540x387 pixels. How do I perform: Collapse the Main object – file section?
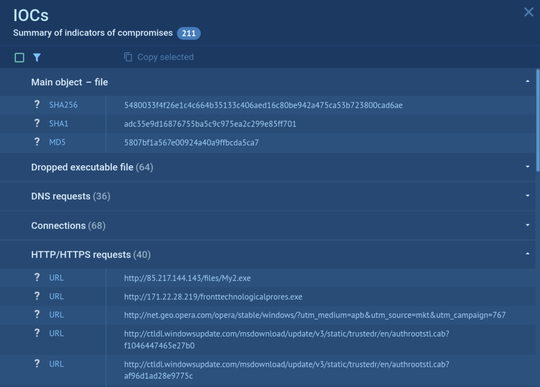point(527,82)
